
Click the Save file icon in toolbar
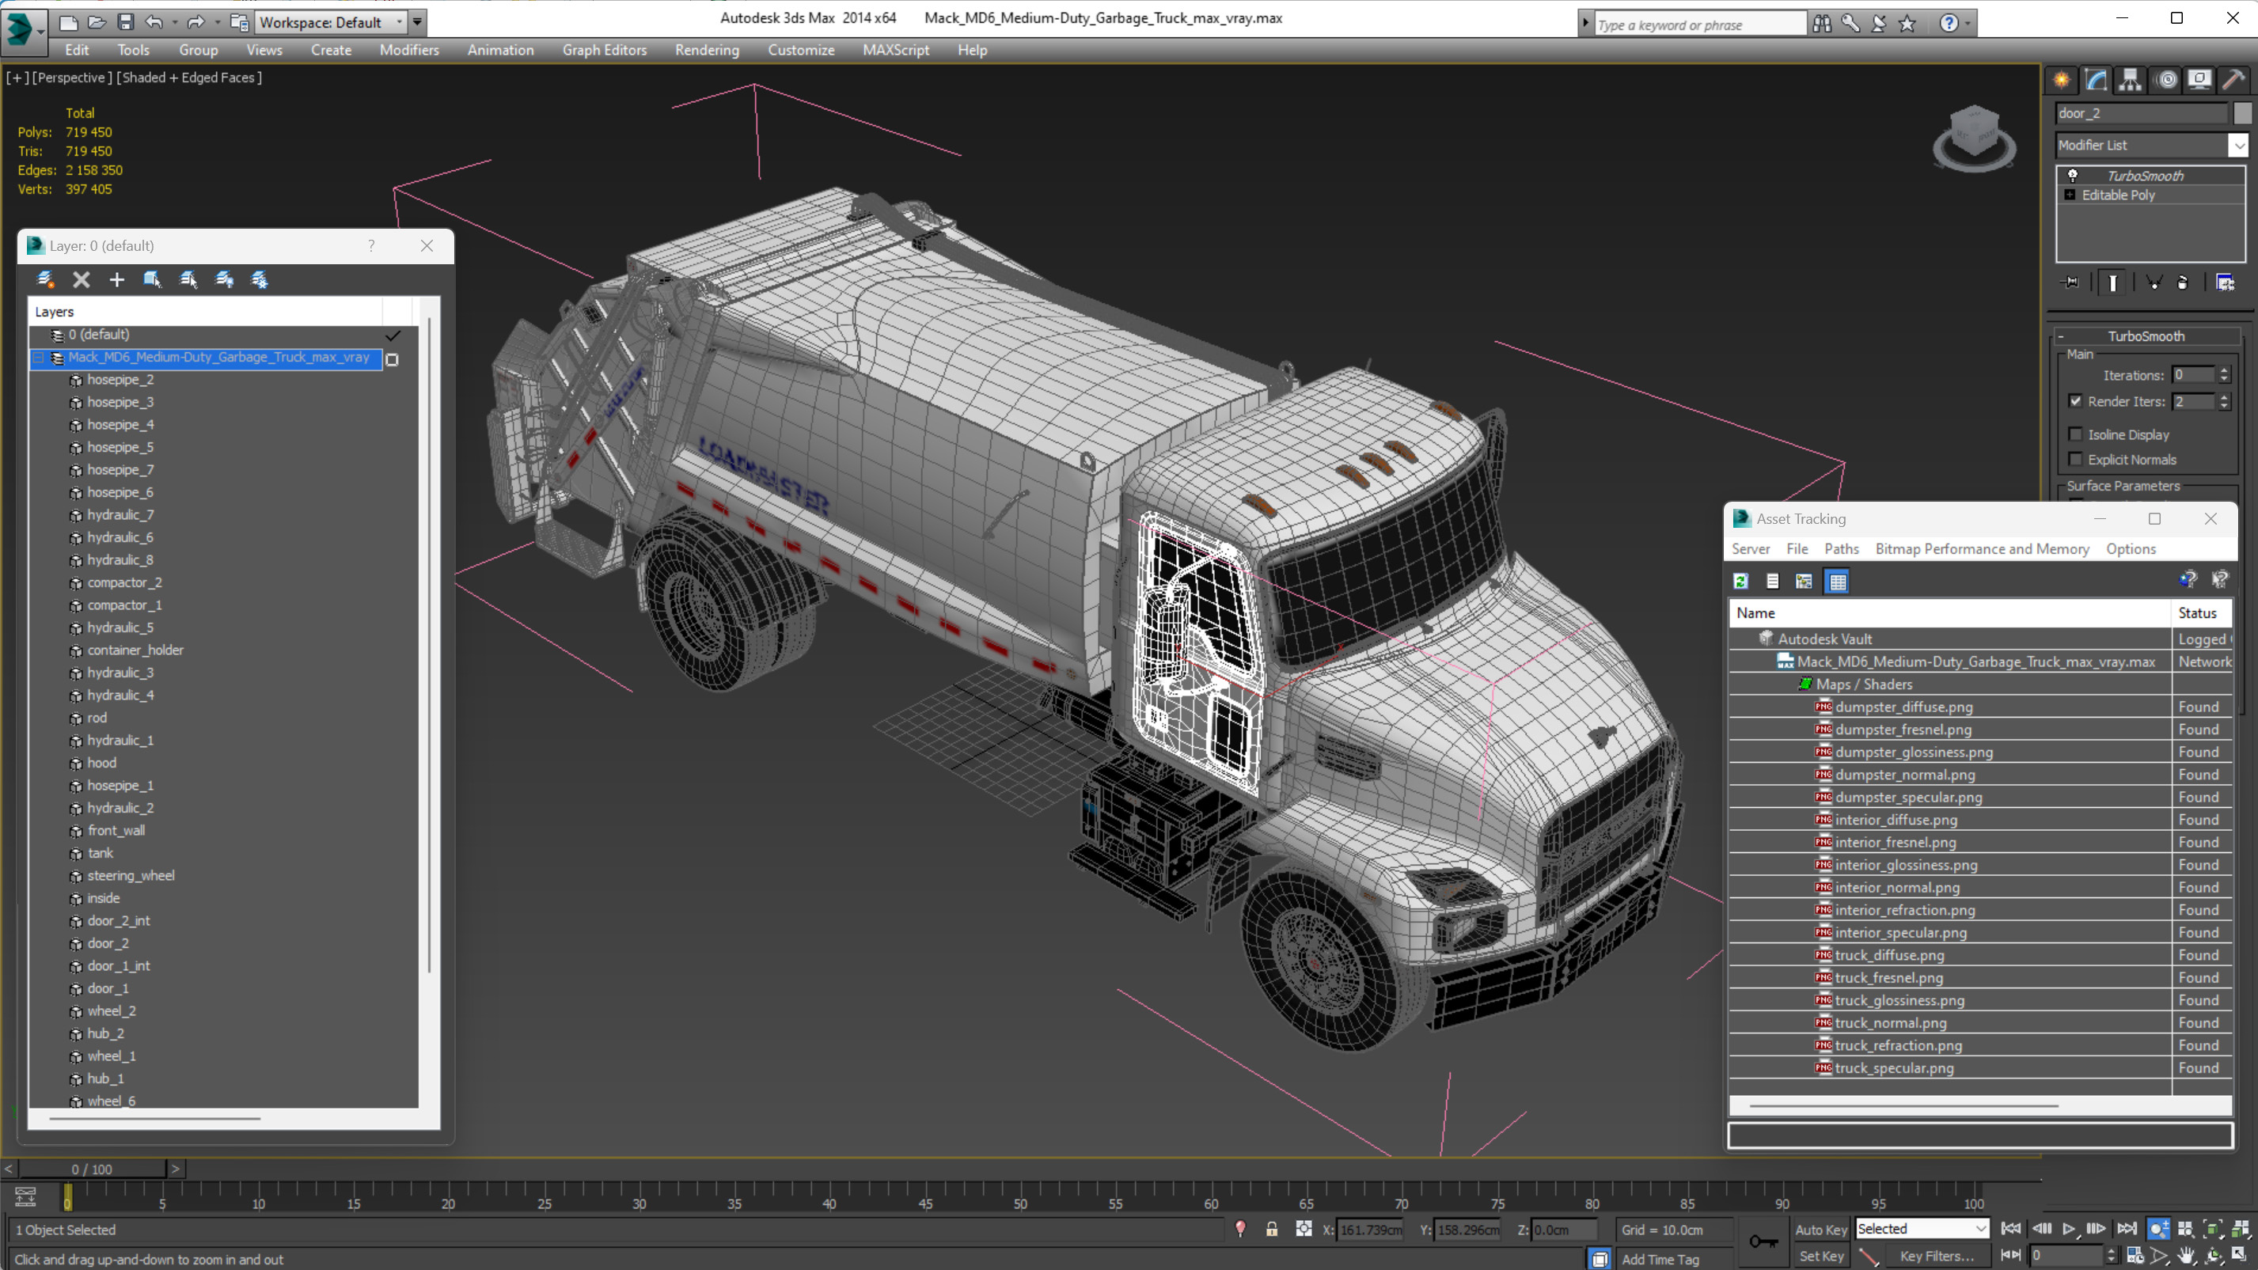click(125, 22)
